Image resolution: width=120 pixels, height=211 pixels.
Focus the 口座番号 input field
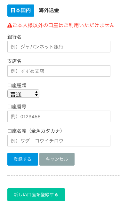point(59,116)
